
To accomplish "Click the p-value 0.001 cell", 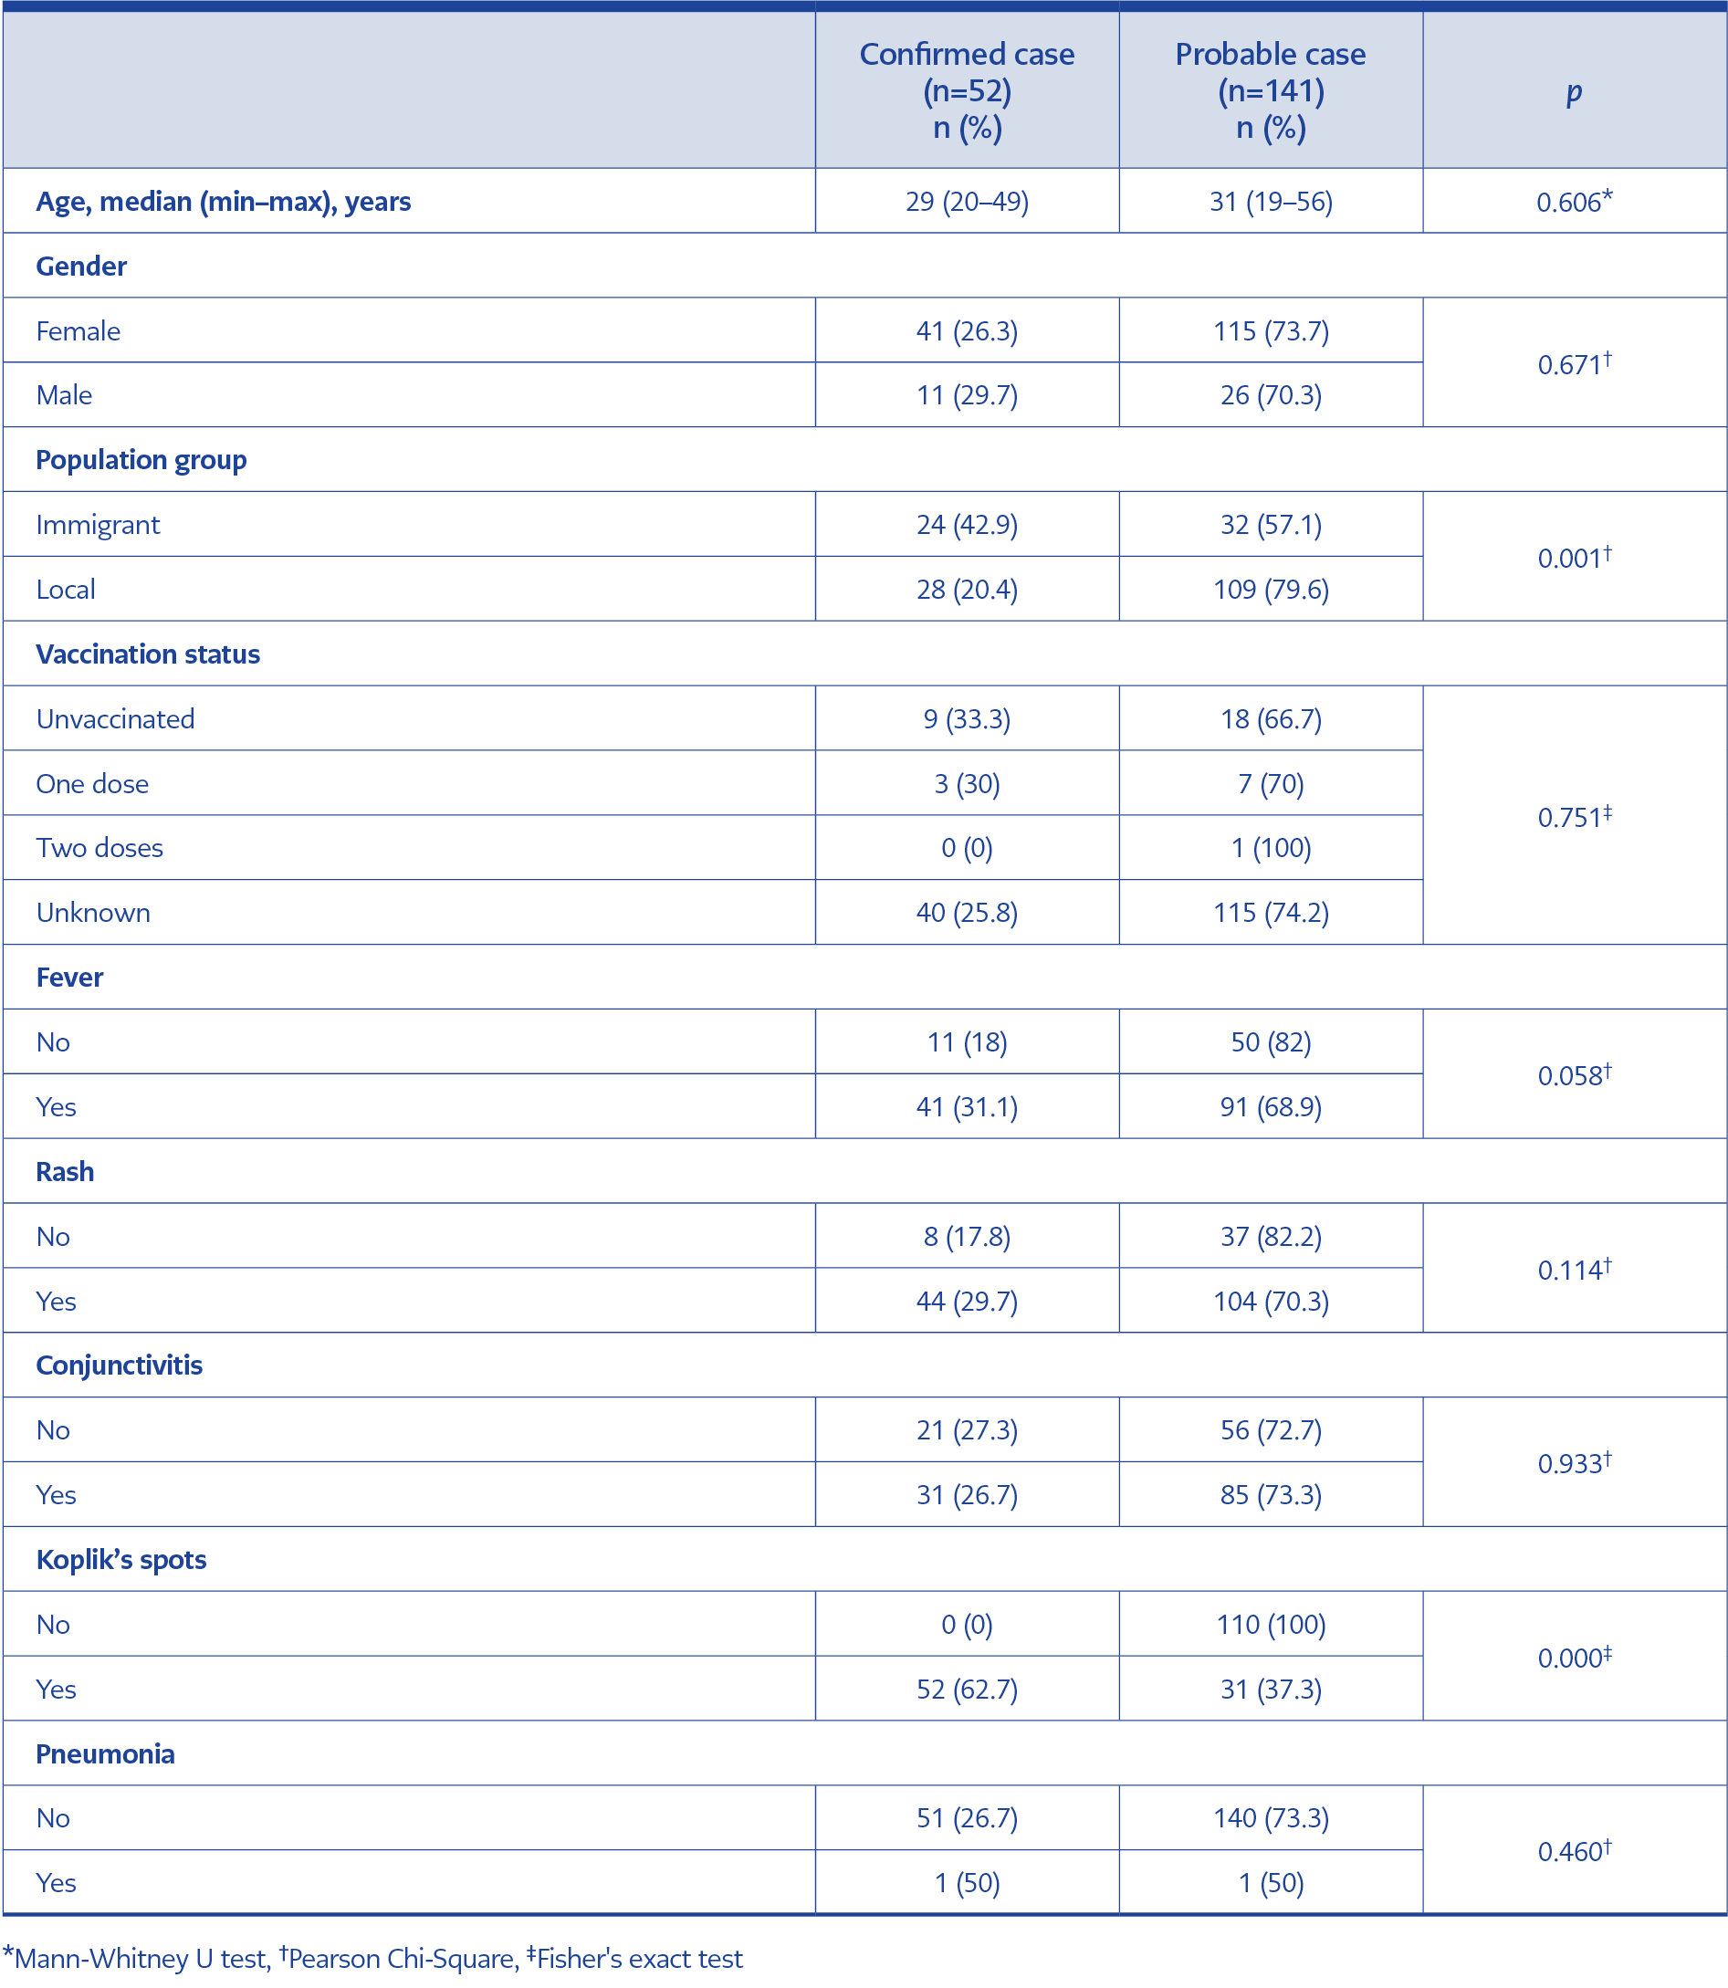I will pos(1574,558).
